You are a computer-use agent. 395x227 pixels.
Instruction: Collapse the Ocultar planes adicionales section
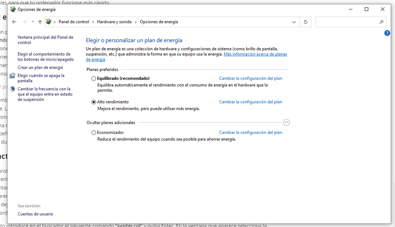coord(286,122)
